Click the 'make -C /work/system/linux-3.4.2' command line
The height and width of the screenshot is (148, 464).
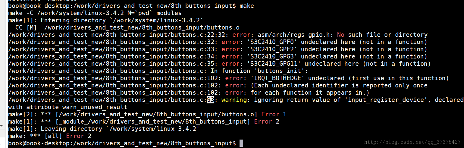click(95, 13)
